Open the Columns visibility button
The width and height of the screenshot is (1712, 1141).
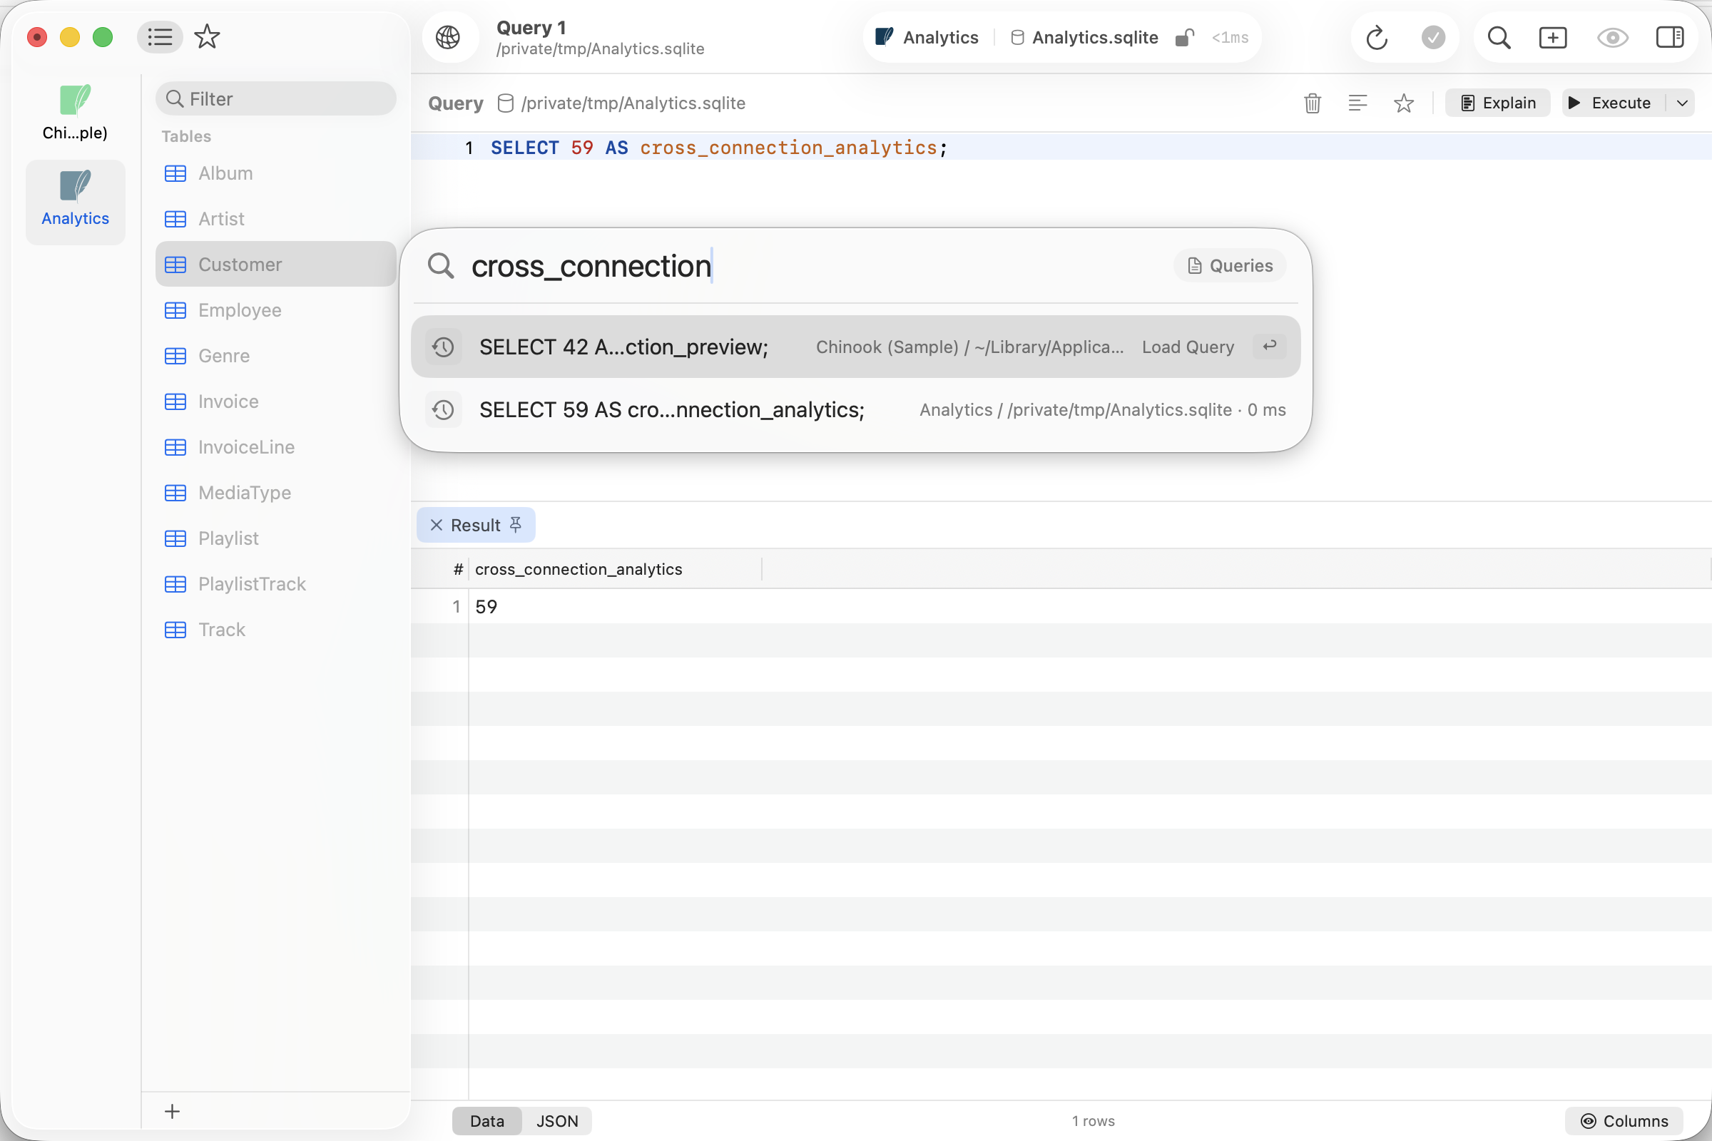point(1625,1120)
